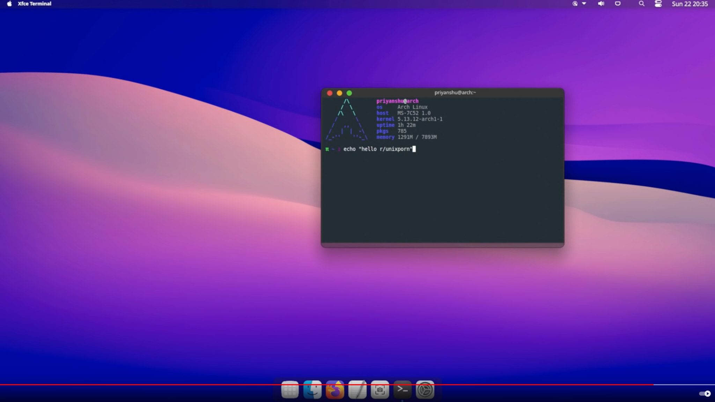Expand the tray dropdown arrow

(x=584, y=4)
